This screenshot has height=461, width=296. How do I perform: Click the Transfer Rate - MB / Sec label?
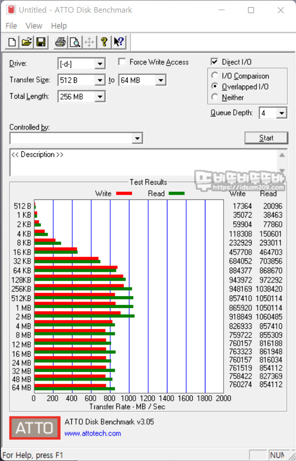[x=127, y=407]
